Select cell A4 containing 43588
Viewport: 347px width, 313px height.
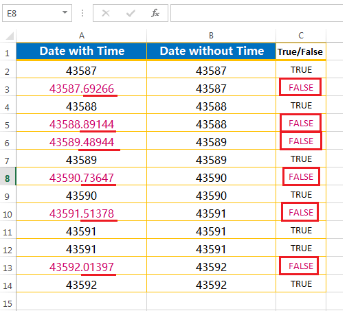coord(82,105)
